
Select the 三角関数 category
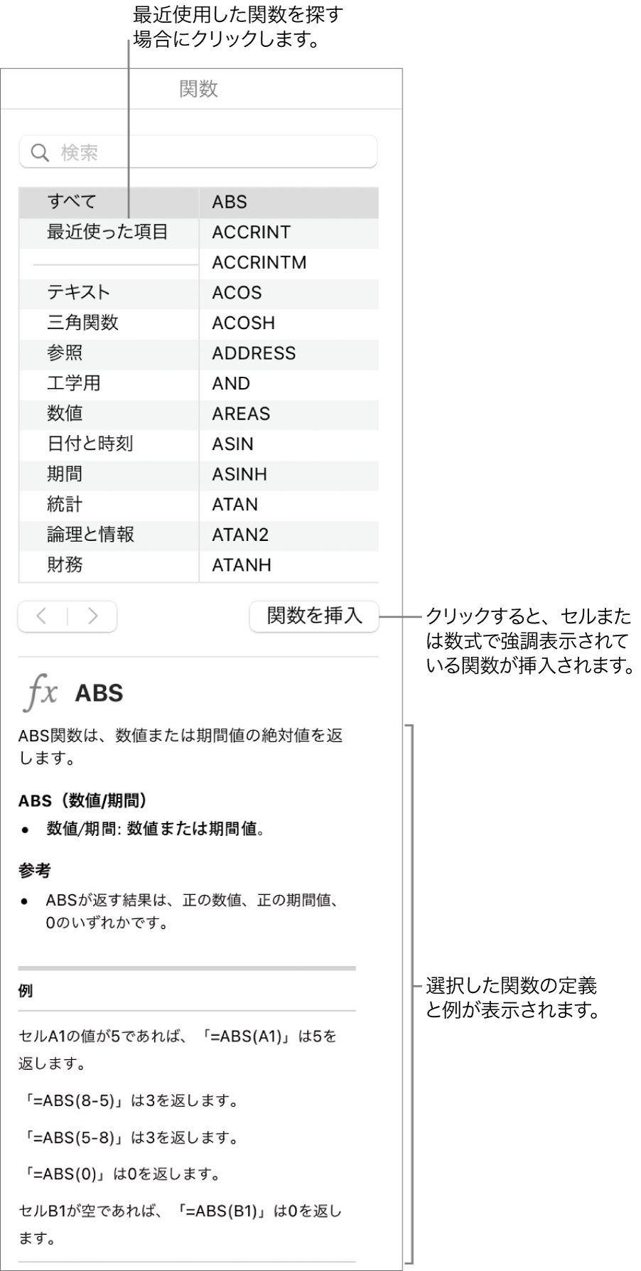click(x=109, y=323)
